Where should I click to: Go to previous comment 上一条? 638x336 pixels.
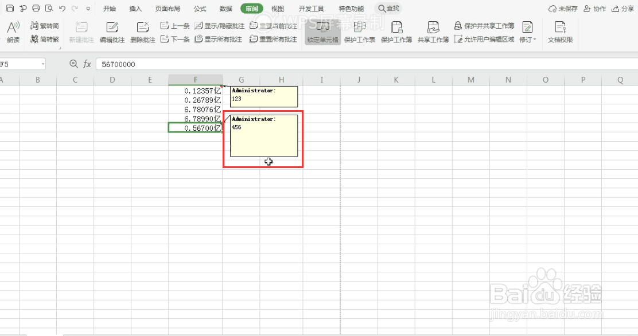click(x=175, y=26)
